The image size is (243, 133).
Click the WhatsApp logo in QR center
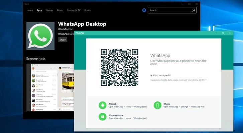119,67
